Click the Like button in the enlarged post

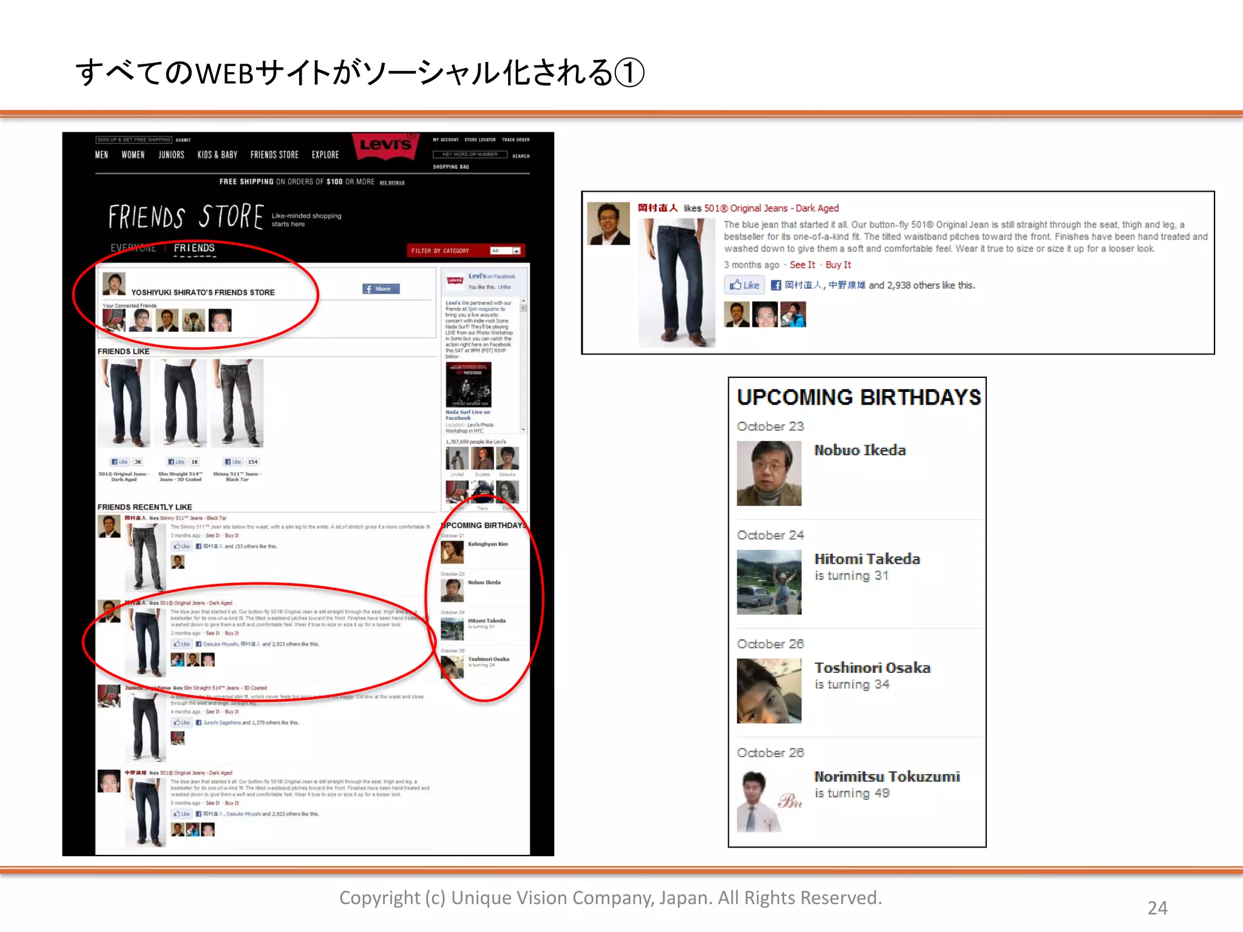tap(745, 285)
